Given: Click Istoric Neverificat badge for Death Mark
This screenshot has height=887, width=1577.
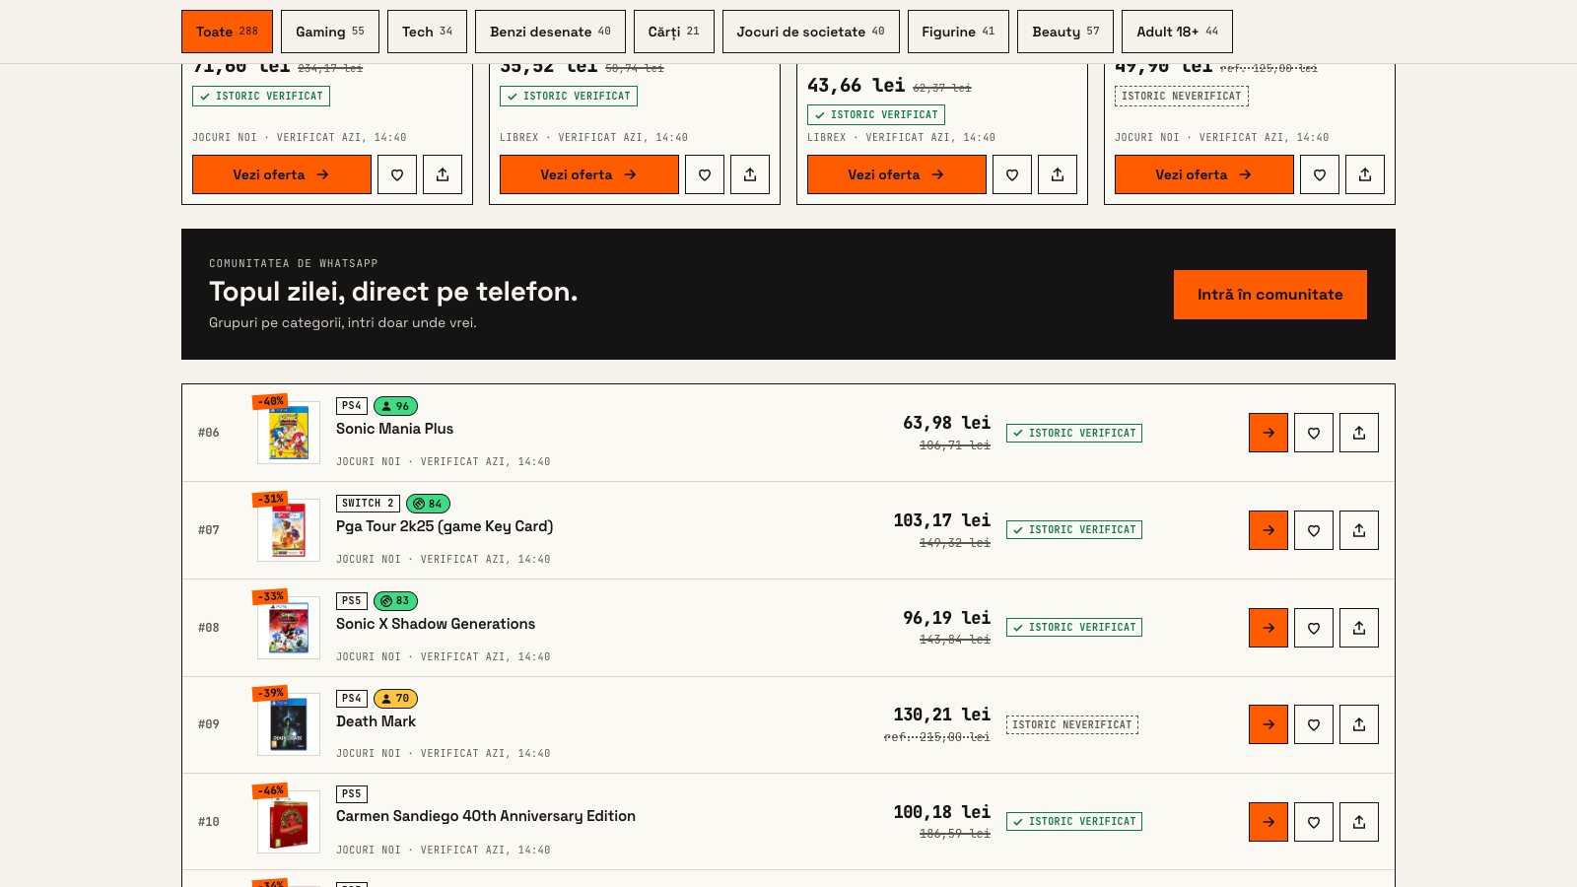Looking at the screenshot, I should [x=1072, y=724].
